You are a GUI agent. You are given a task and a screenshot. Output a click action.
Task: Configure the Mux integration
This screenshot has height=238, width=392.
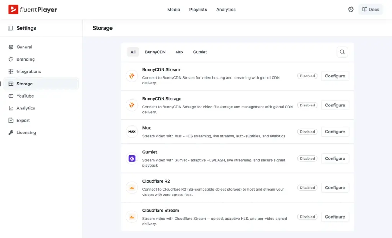tap(335, 132)
